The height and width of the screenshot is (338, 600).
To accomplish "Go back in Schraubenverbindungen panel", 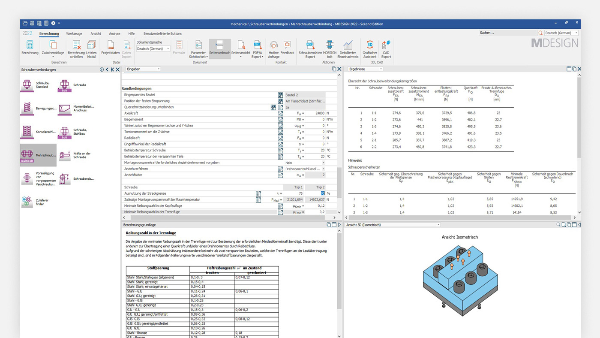I will [x=107, y=69].
